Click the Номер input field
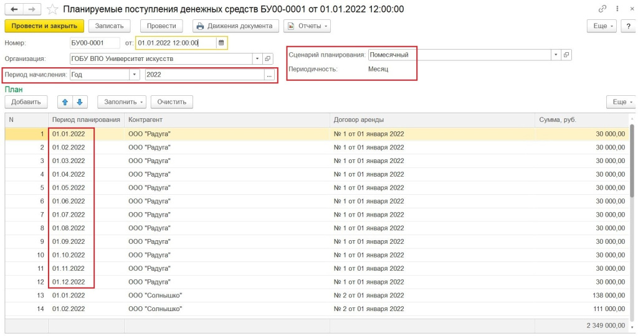 (95, 43)
